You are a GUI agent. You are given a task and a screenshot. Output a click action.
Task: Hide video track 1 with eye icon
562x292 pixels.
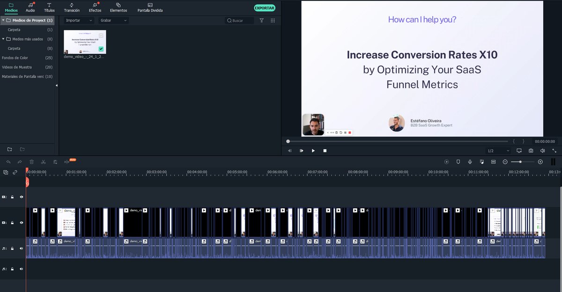21,223
